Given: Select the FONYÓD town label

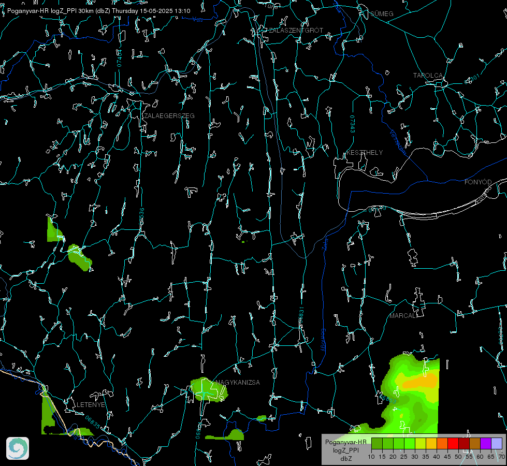Looking at the screenshot, I should tap(478, 182).
